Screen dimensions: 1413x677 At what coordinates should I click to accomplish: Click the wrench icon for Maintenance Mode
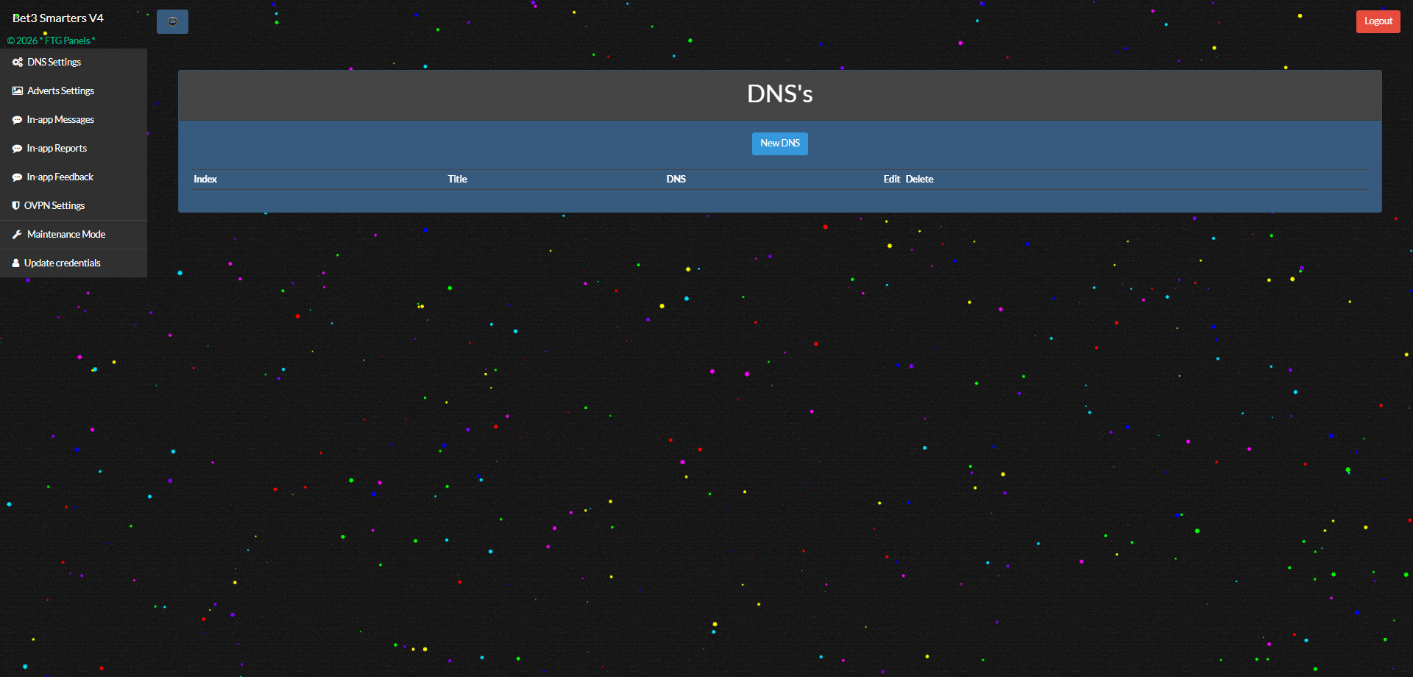point(17,235)
